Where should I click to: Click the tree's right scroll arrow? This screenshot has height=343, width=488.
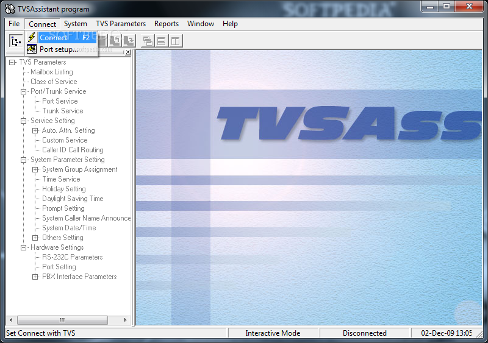[126, 320]
